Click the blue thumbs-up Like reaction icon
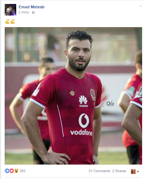 [7, 171]
